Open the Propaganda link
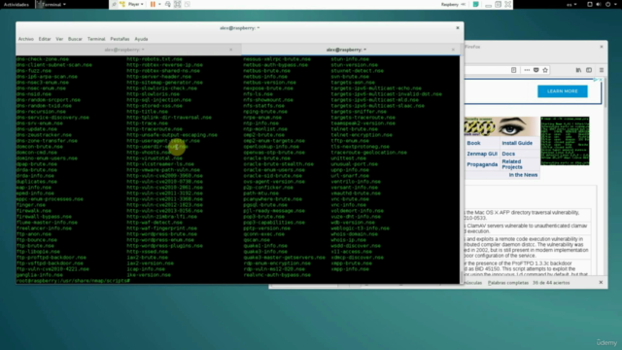Image resolution: width=622 pixels, height=350 pixels. coord(482,164)
